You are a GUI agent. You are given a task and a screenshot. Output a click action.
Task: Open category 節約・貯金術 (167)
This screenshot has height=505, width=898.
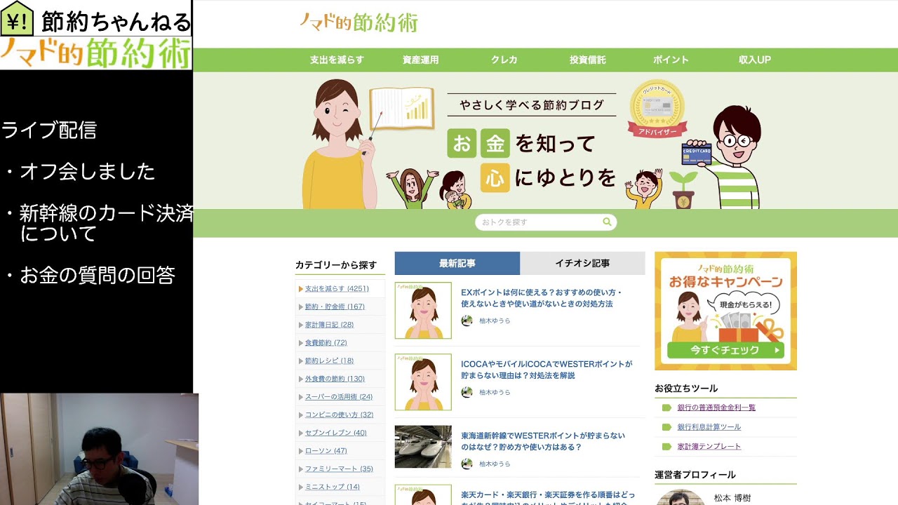[x=335, y=307]
